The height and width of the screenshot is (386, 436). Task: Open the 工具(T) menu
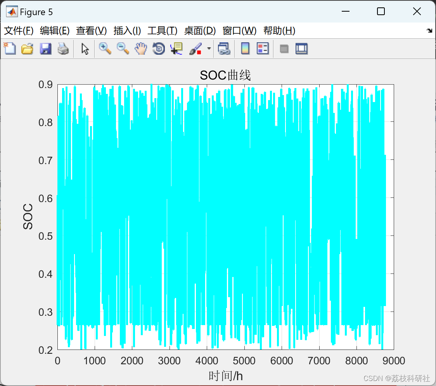163,31
